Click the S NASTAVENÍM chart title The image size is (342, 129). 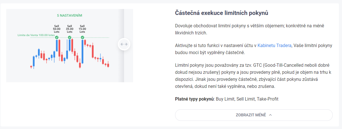[x=70, y=15]
